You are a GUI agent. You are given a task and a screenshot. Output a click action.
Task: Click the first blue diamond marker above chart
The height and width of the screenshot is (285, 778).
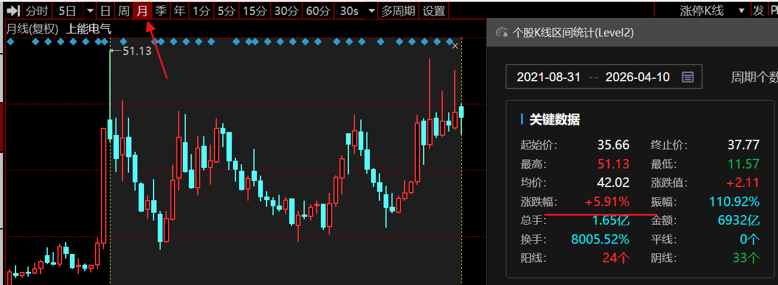pyautogui.click(x=10, y=42)
